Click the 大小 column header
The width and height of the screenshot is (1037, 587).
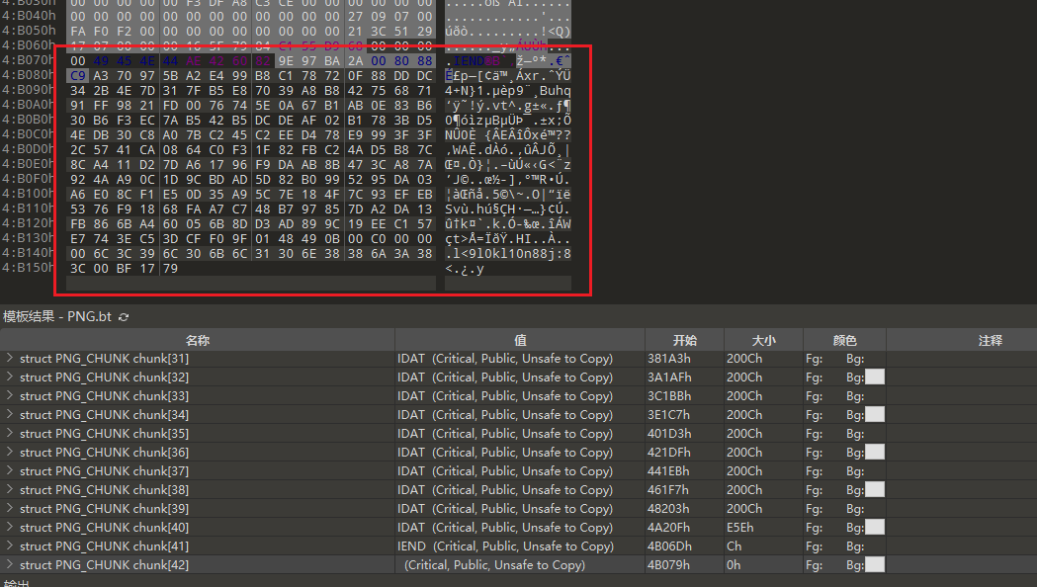[762, 340]
